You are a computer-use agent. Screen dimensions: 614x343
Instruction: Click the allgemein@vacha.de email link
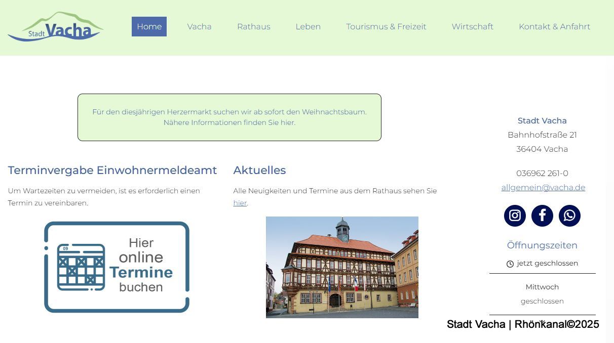pyautogui.click(x=543, y=188)
